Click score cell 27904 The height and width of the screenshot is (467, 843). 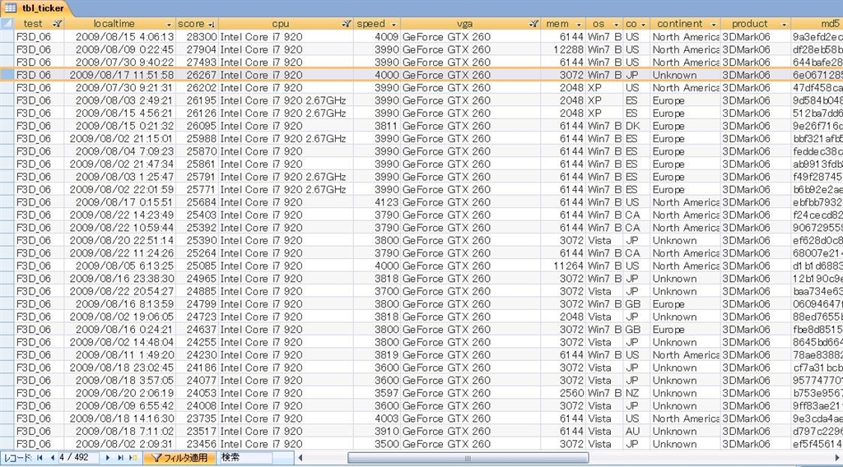pos(197,49)
